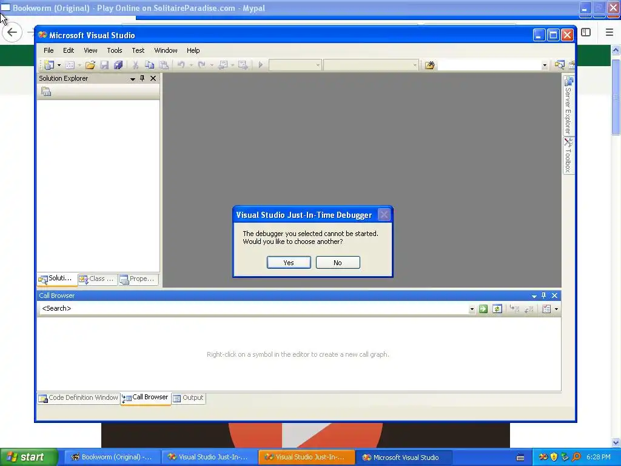Switch to the Properties tab
The image size is (621, 466).
tap(138, 279)
